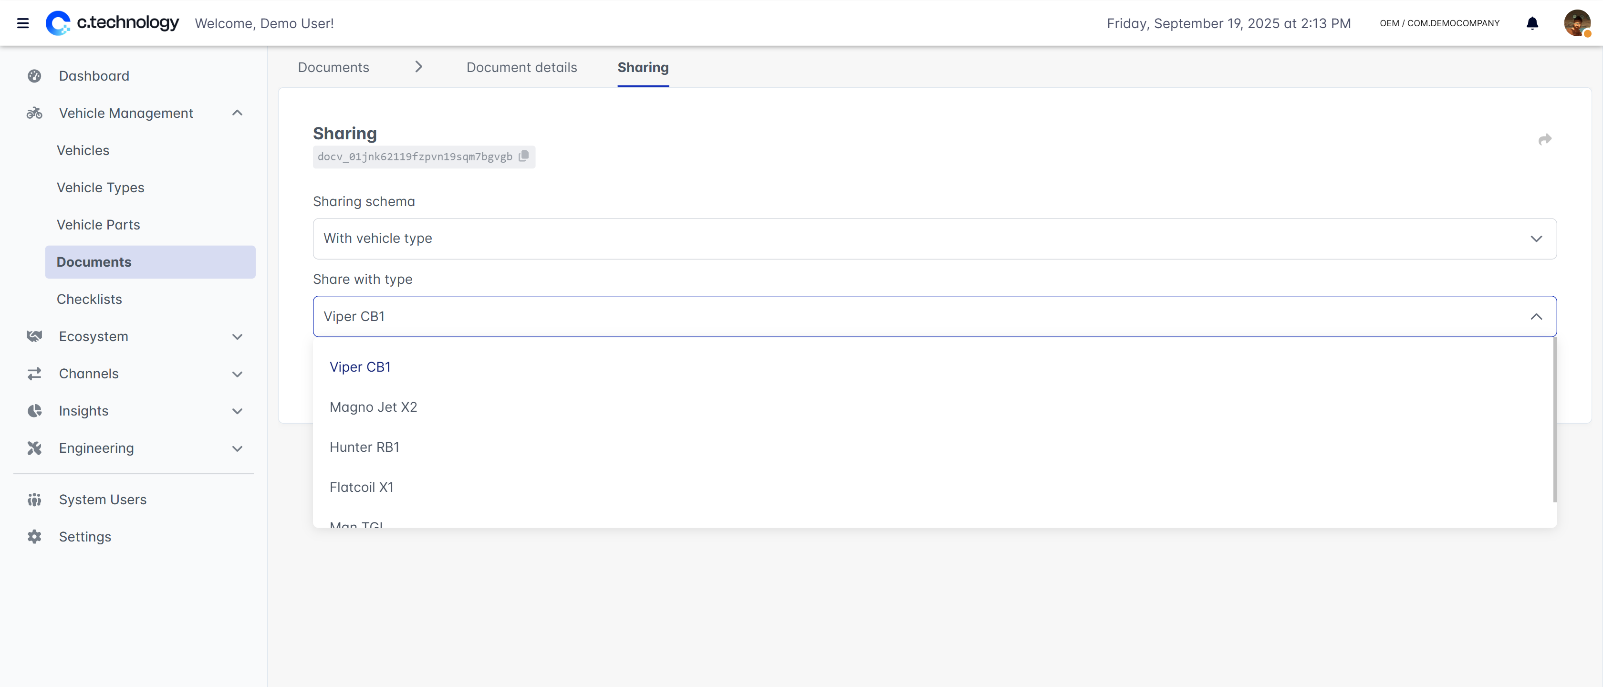Go to Documents breadcrumb link

(333, 67)
